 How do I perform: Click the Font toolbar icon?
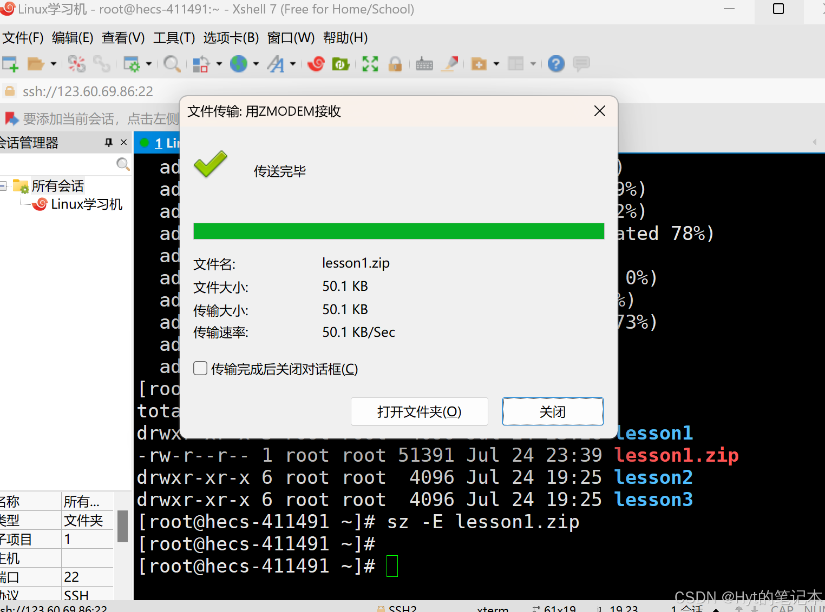[276, 64]
